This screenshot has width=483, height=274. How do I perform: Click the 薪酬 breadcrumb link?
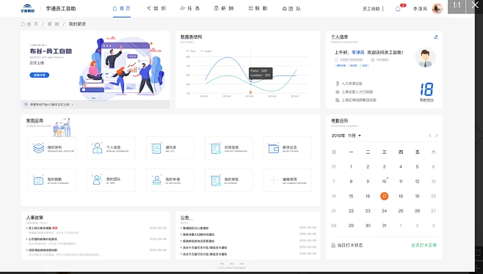[54, 24]
